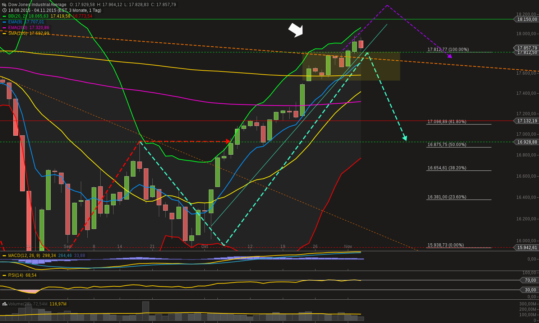This screenshot has height=323, width=539.
Task: Click the open price O: 17.929,58
Action: 82,5
